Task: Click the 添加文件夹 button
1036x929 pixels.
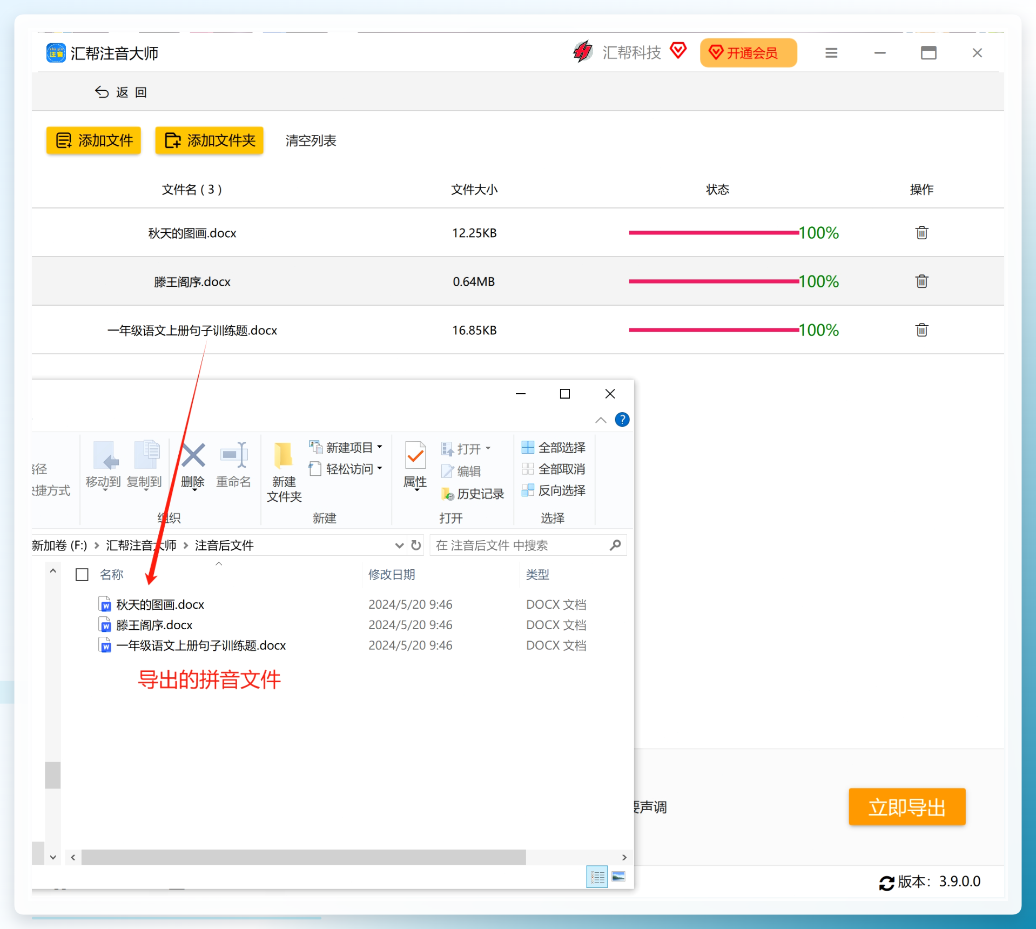Action: (x=210, y=140)
